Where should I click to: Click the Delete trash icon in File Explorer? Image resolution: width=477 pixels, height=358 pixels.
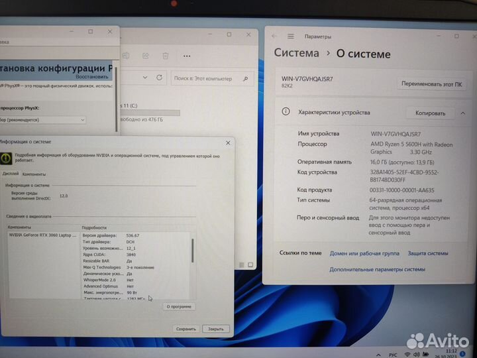click(x=166, y=56)
